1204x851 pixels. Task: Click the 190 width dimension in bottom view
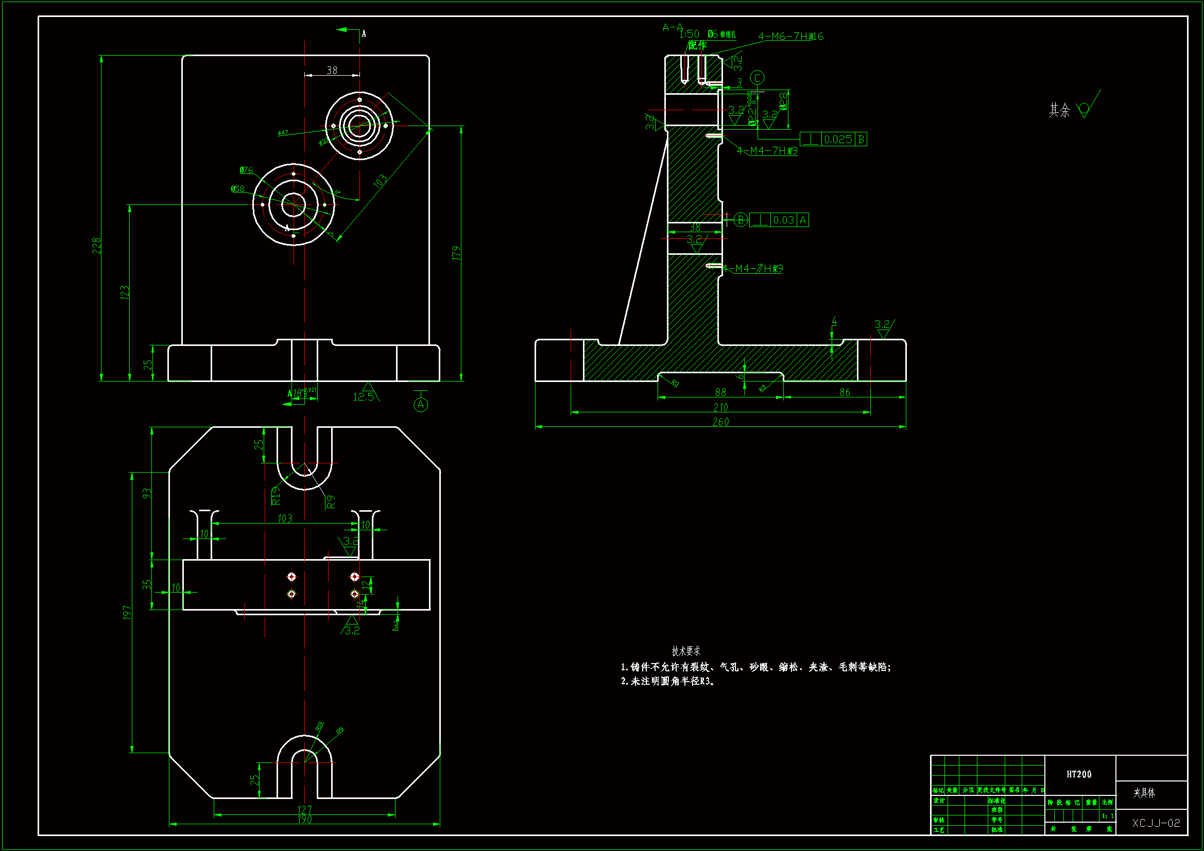304,820
